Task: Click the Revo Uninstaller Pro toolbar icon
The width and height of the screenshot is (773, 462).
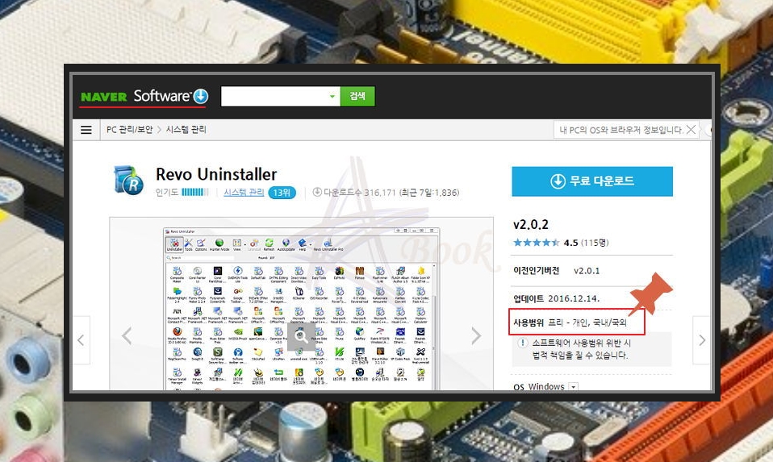Action: coord(328,243)
